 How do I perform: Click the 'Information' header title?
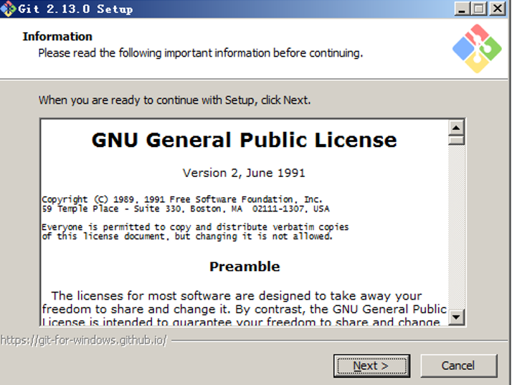click(57, 37)
